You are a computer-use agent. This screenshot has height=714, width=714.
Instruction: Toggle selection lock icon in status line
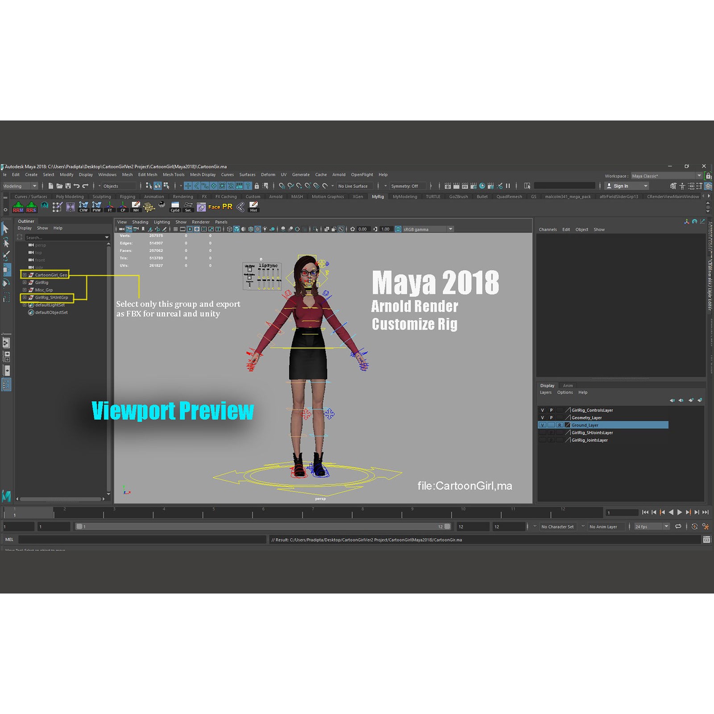(257, 186)
